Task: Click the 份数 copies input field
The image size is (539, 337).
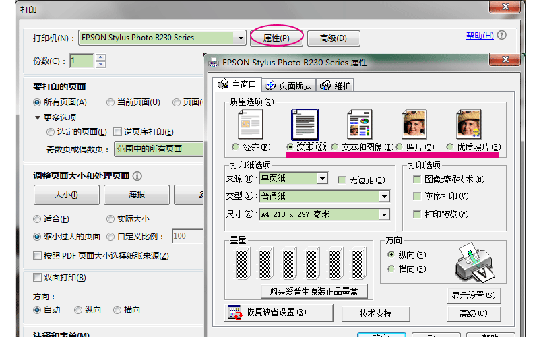Action: click(82, 61)
